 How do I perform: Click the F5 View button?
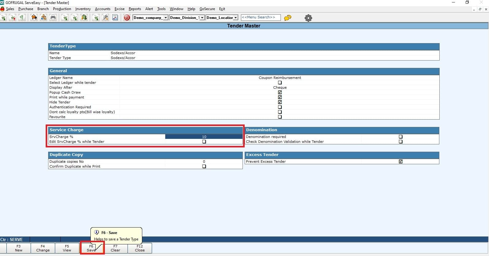pos(67,248)
